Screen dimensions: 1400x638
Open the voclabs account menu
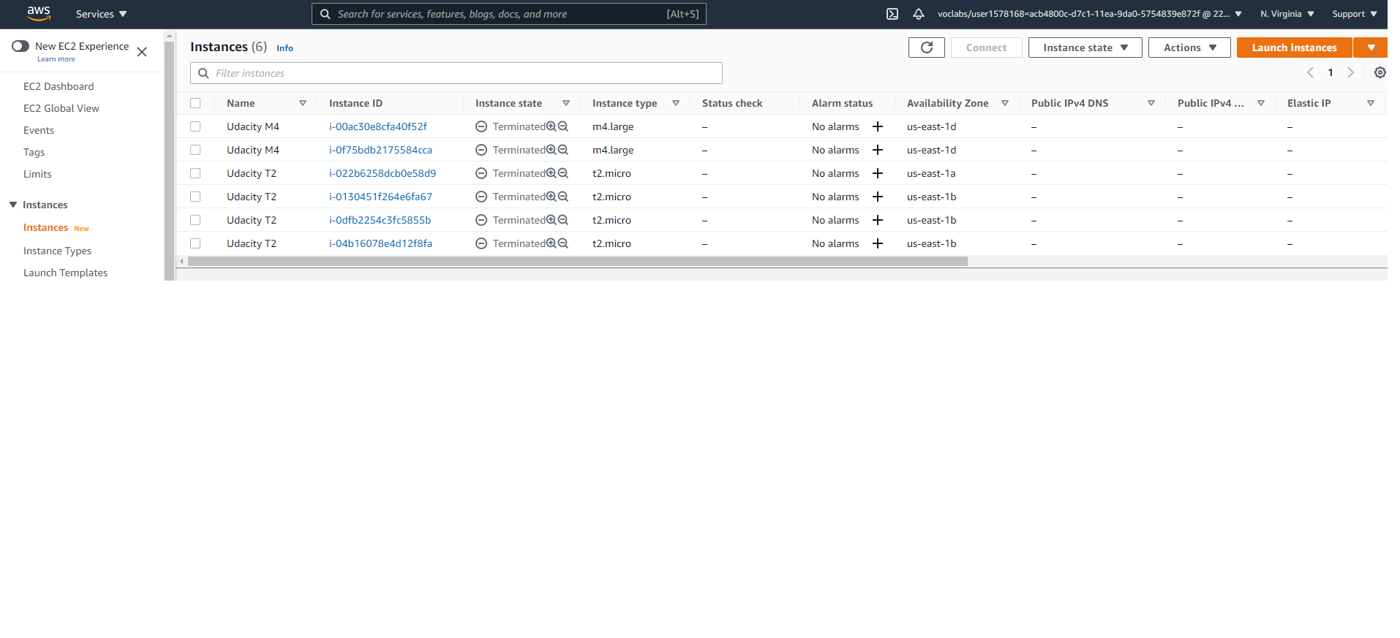point(1090,14)
